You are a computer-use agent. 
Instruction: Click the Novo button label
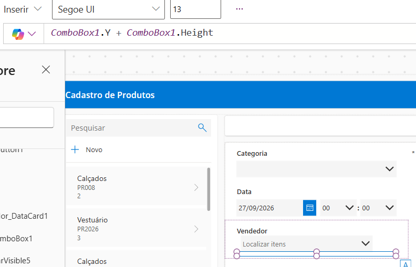pos(94,149)
